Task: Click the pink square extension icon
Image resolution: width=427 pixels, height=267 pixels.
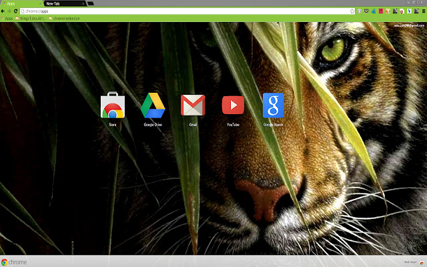Action: coord(381,11)
